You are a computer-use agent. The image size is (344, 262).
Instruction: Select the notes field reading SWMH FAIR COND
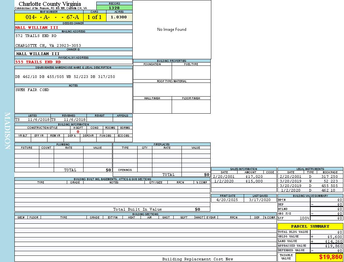(x=32, y=90)
